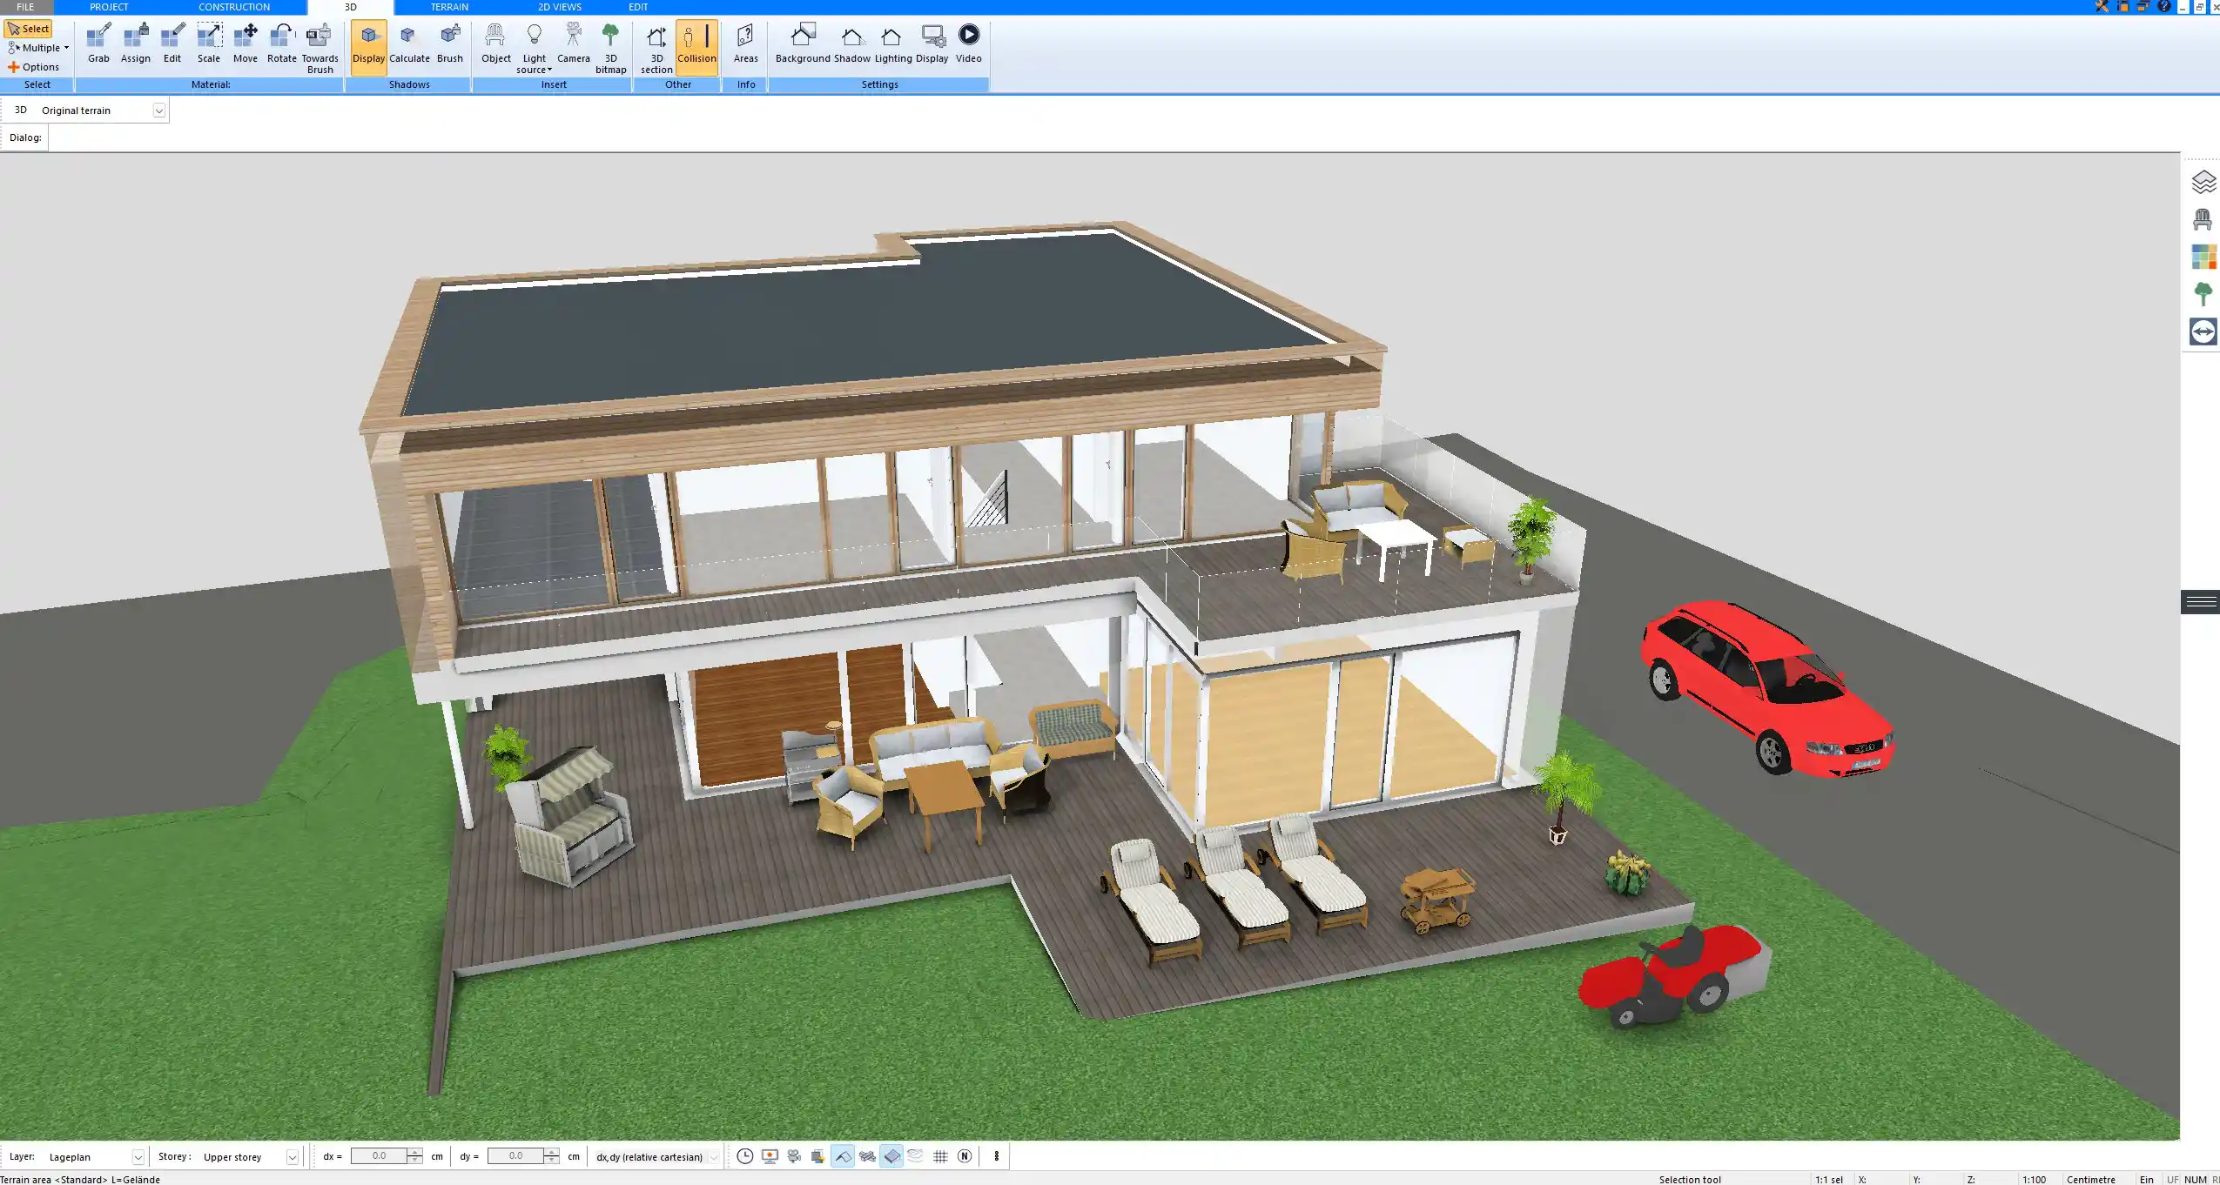Image resolution: width=2220 pixels, height=1185 pixels.
Task: Click the 1:100 scale in status bar
Action: [x=2034, y=1180]
